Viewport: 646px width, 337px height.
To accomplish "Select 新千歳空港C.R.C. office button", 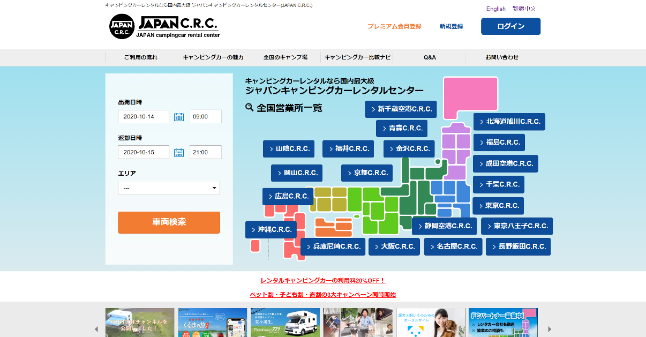I will [x=401, y=109].
